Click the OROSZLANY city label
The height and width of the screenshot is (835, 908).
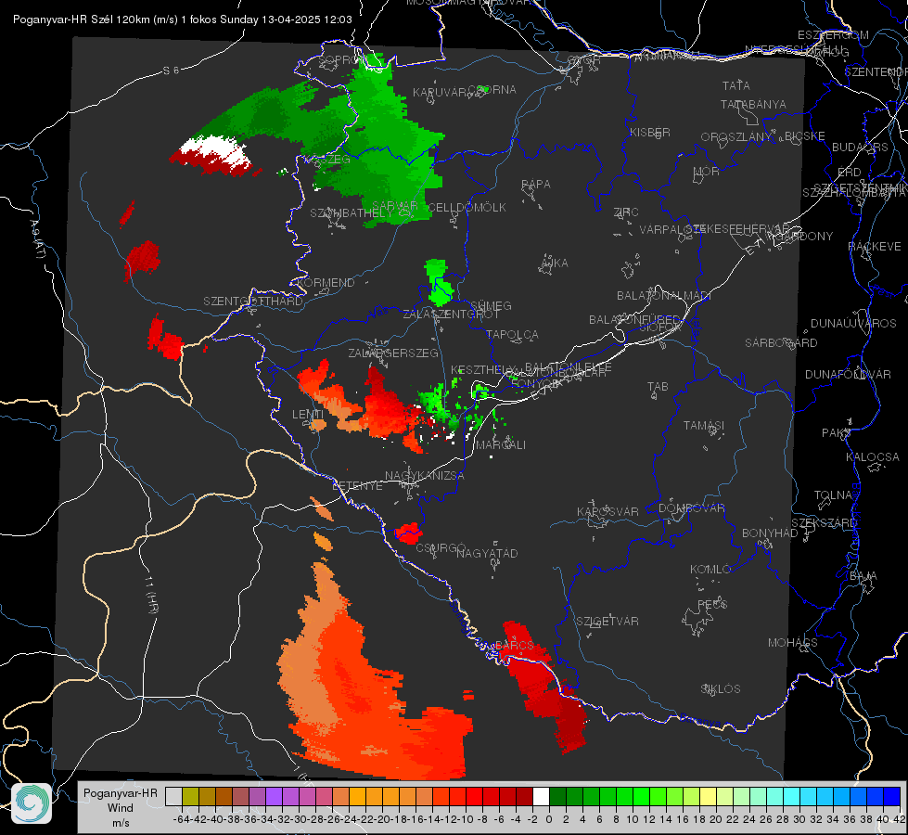[x=736, y=136]
